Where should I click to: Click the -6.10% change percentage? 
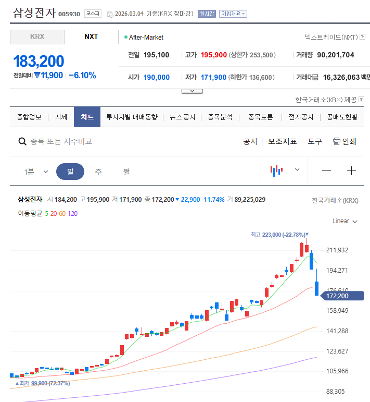click(x=82, y=76)
